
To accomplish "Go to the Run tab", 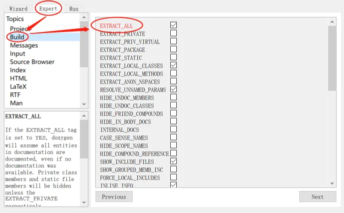I will (x=74, y=9).
